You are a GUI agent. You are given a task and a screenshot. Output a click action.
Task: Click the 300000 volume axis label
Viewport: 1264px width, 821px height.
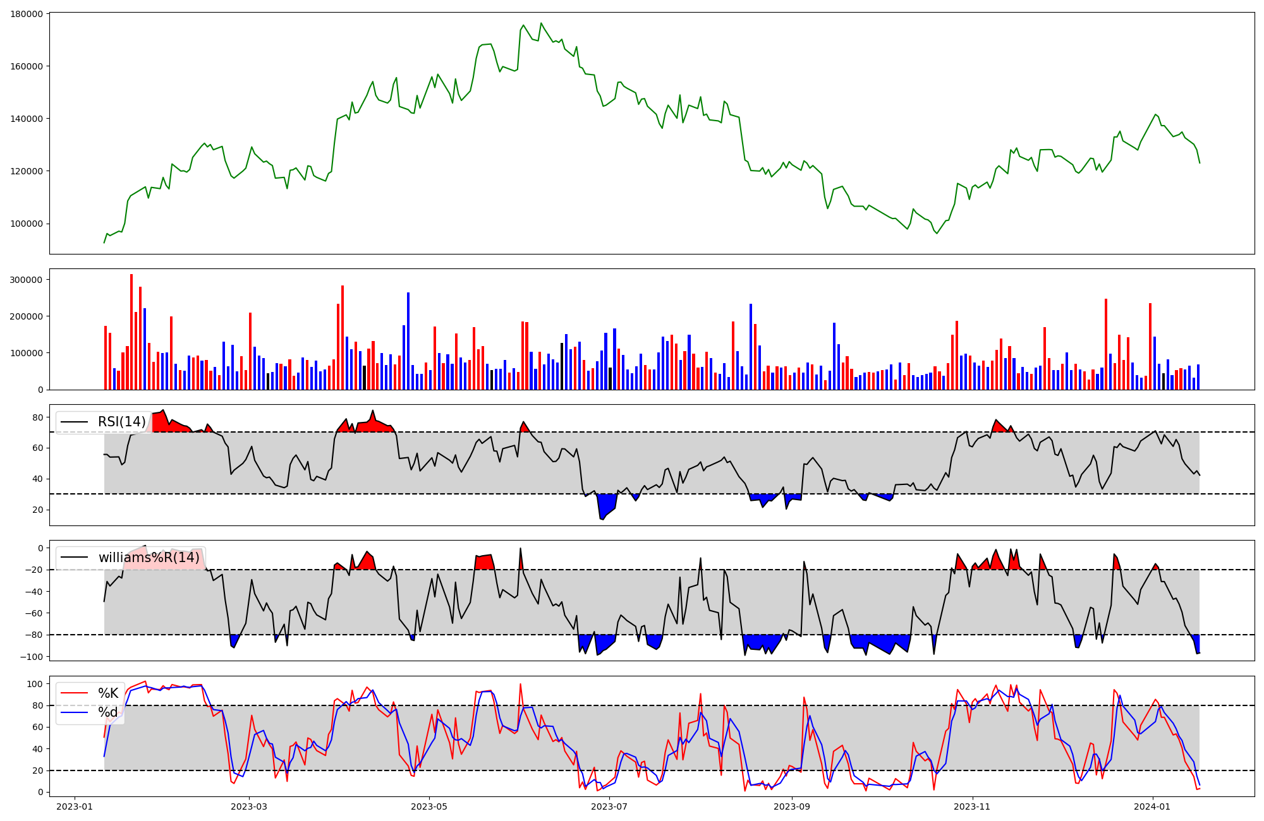pyautogui.click(x=27, y=280)
